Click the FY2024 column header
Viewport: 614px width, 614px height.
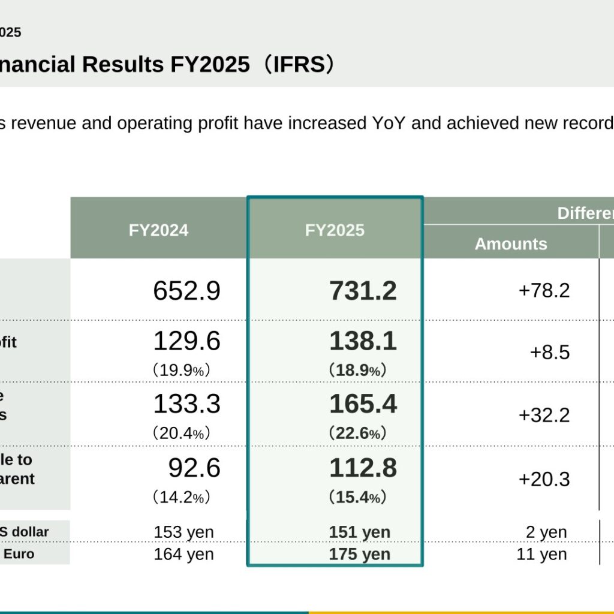click(158, 230)
